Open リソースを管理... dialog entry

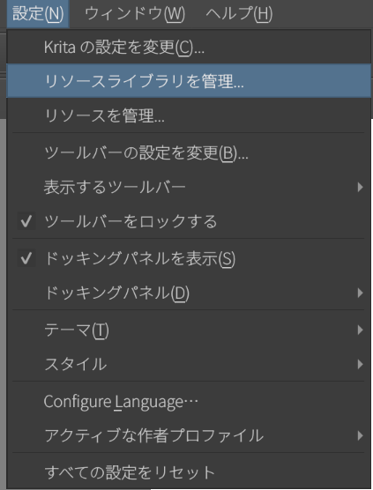click(x=189, y=115)
